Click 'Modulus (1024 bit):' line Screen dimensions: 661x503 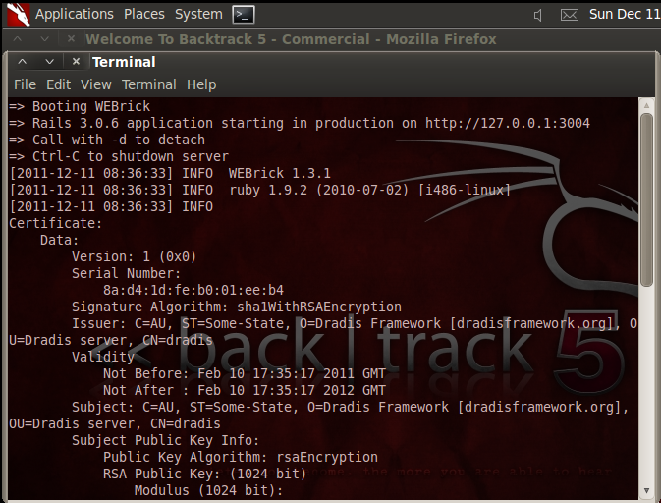pos(208,490)
